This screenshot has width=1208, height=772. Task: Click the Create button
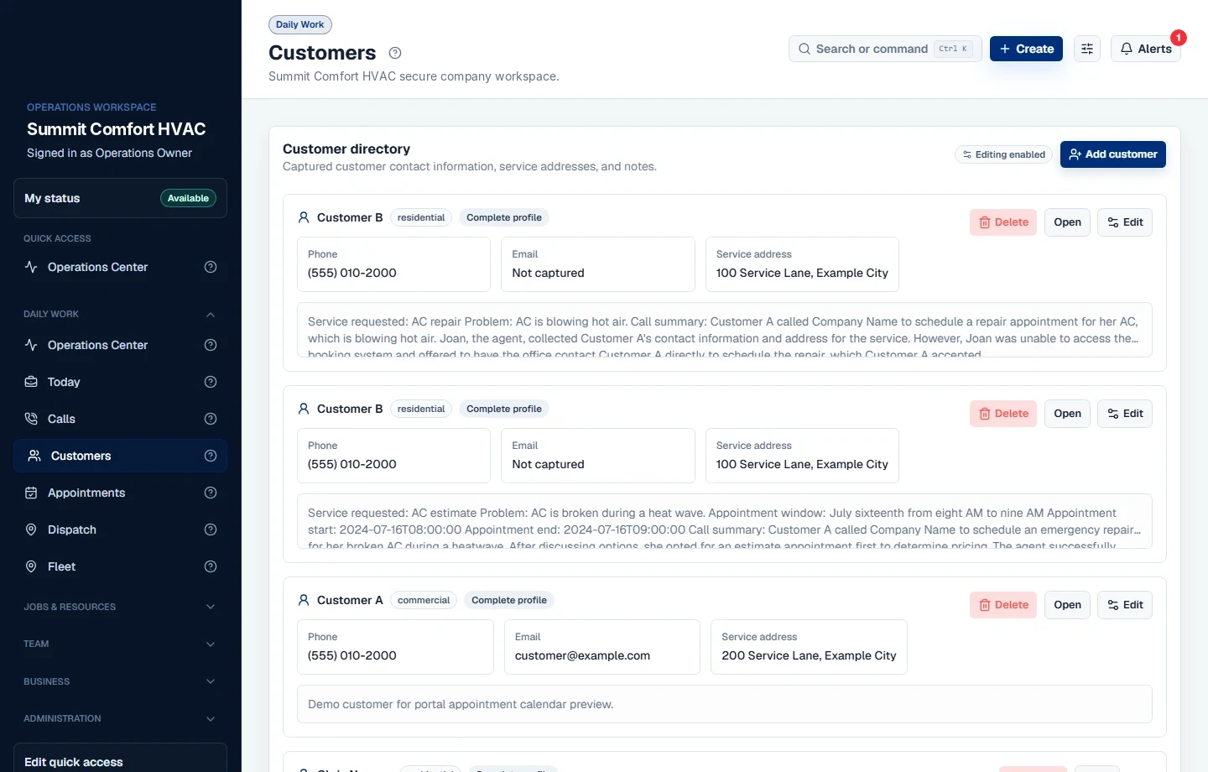pos(1027,49)
